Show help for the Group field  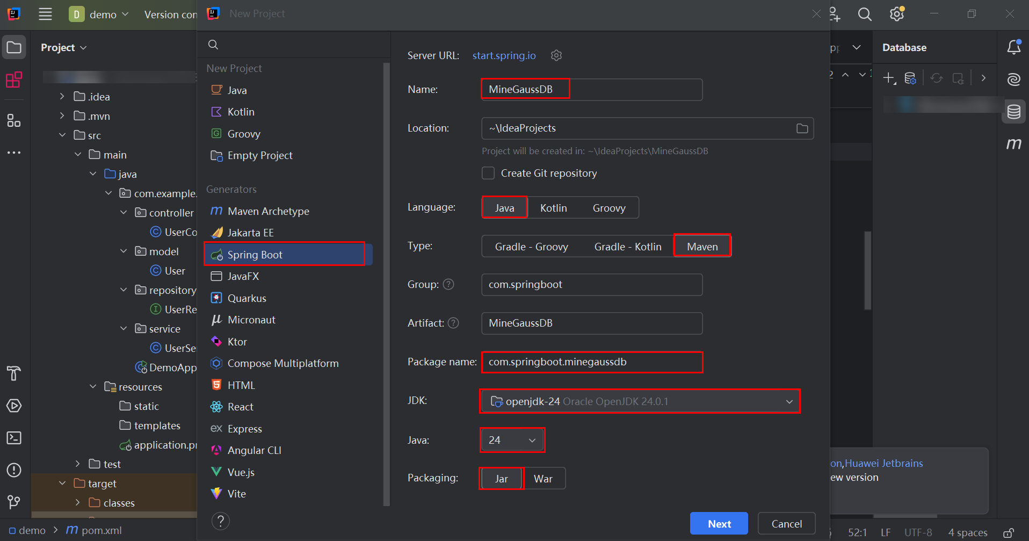[x=448, y=284]
